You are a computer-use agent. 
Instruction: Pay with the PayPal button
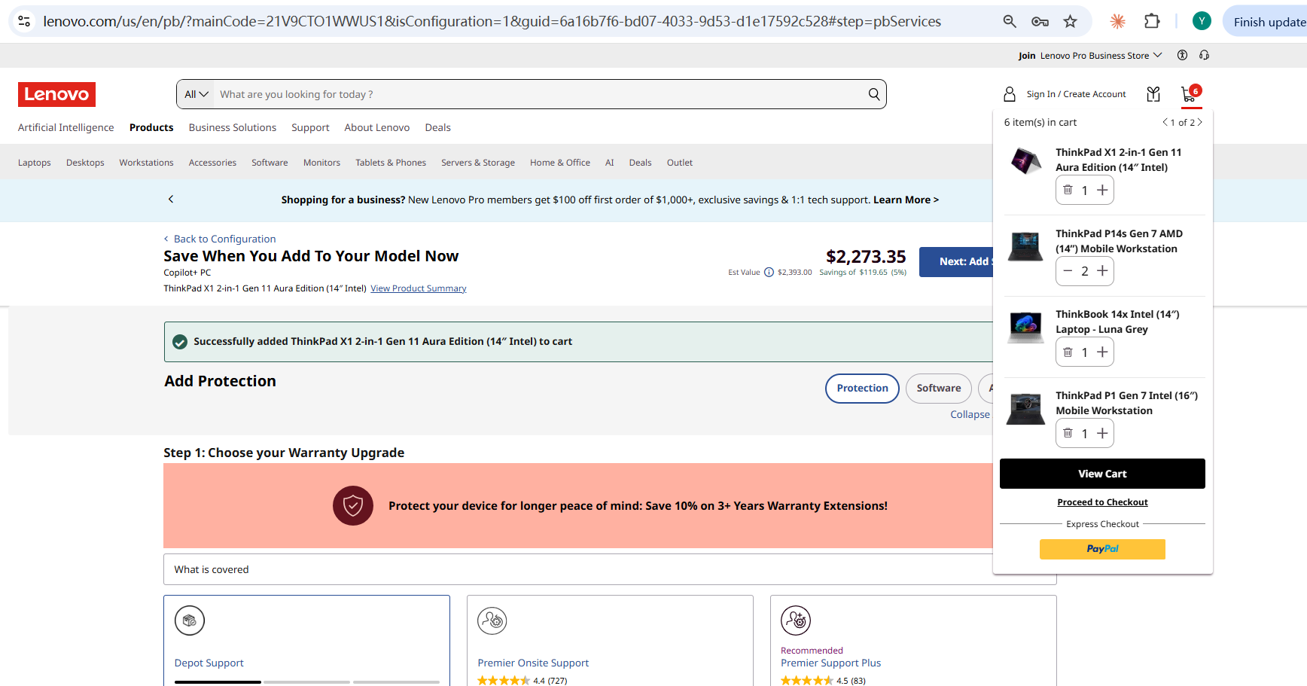pos(1102,549)
